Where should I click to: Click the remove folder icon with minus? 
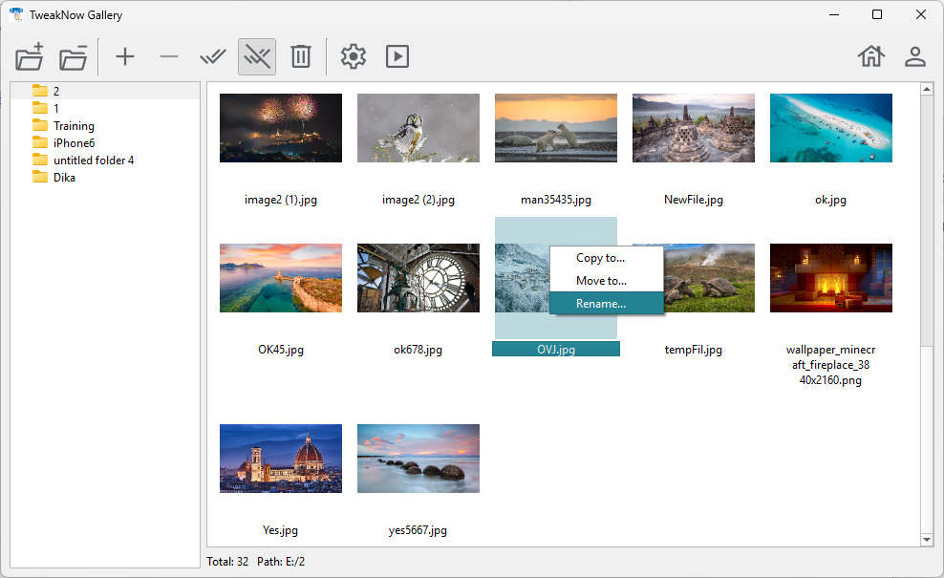pos(74,56)
